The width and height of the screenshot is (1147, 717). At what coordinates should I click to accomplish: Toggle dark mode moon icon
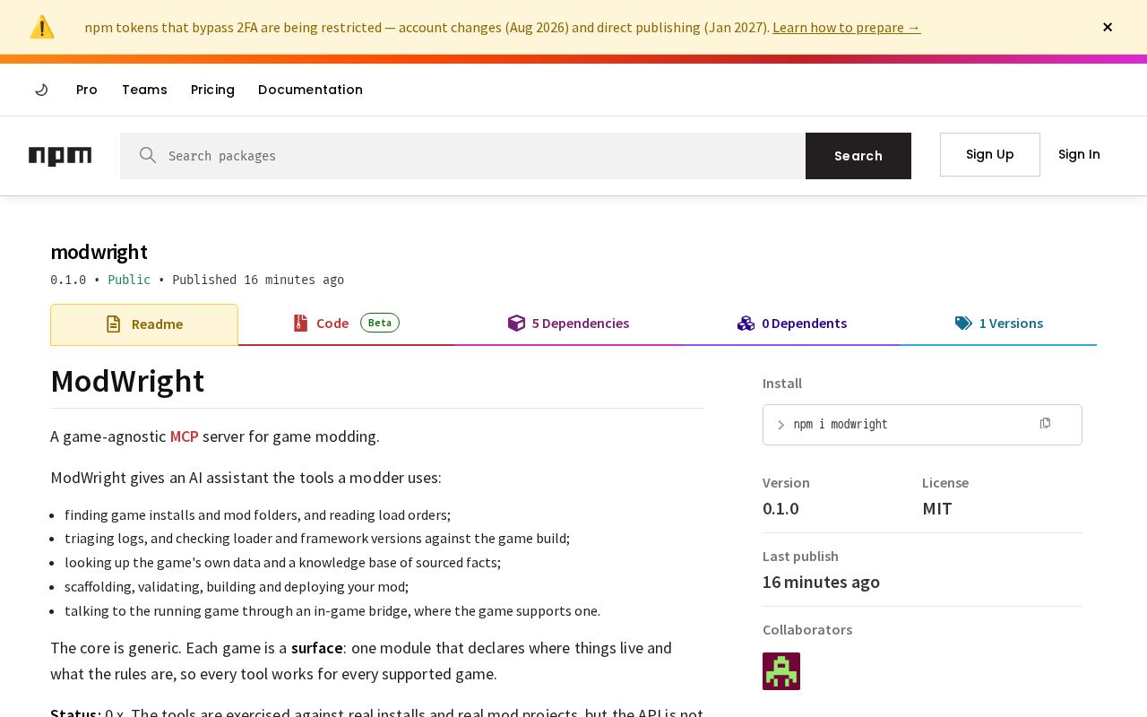[x=41, y=90]
